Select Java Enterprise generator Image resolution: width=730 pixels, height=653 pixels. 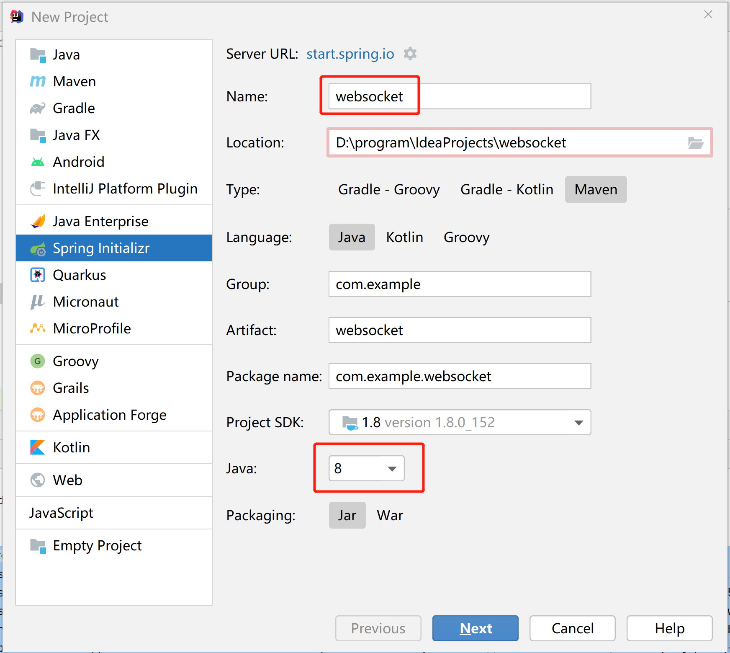point(114,221)
